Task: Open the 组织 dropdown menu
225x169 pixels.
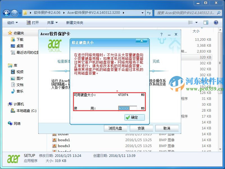Action: point(12,22)
